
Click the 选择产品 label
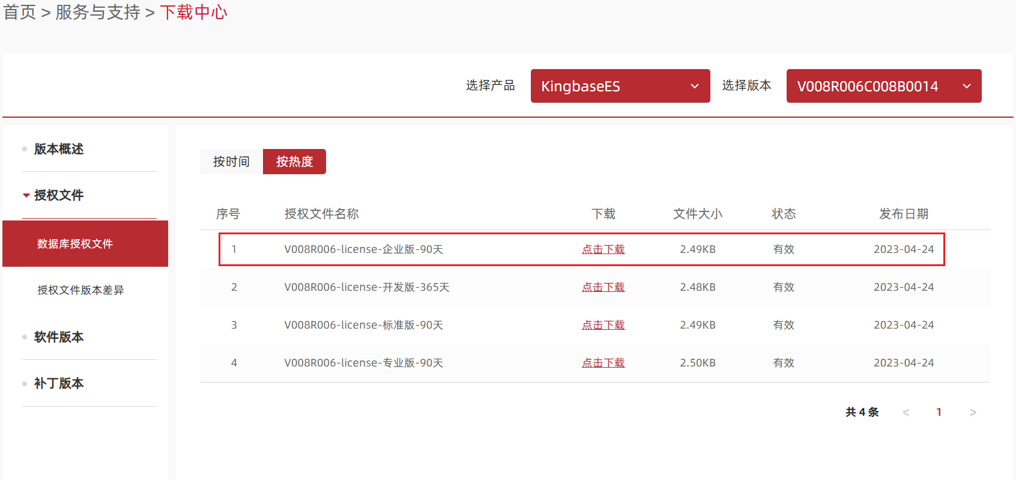(491, 85)
